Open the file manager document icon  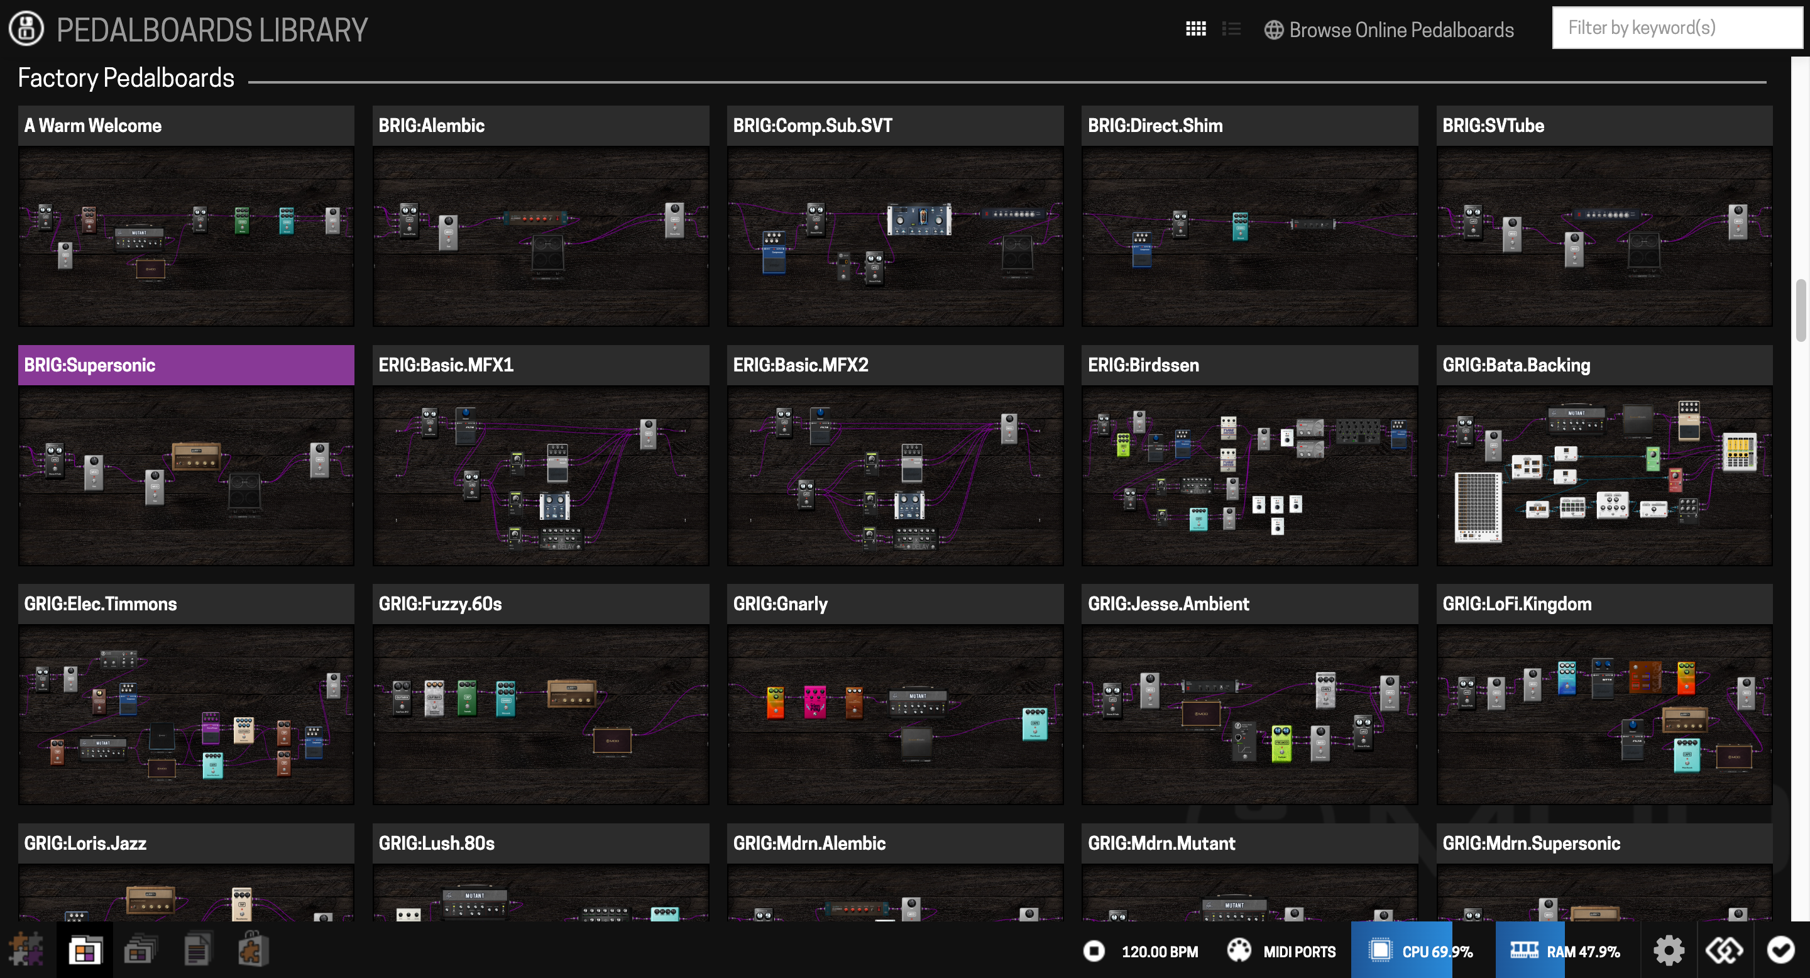click(197, 950)
